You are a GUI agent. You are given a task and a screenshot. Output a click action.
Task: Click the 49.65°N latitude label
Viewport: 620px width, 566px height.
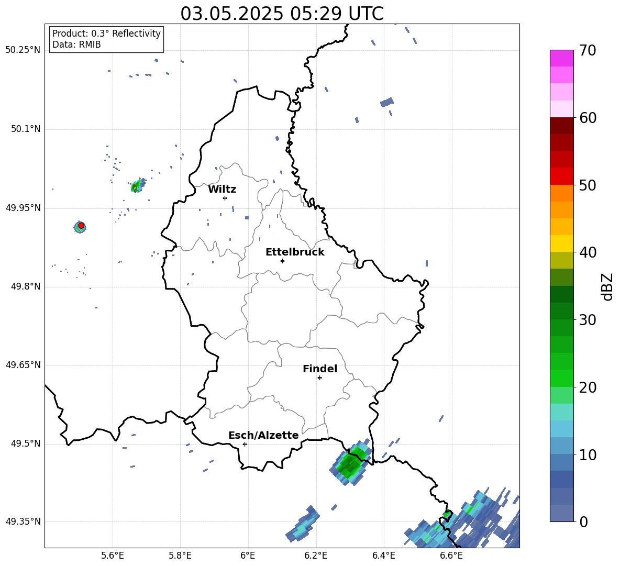click(23, 364)
